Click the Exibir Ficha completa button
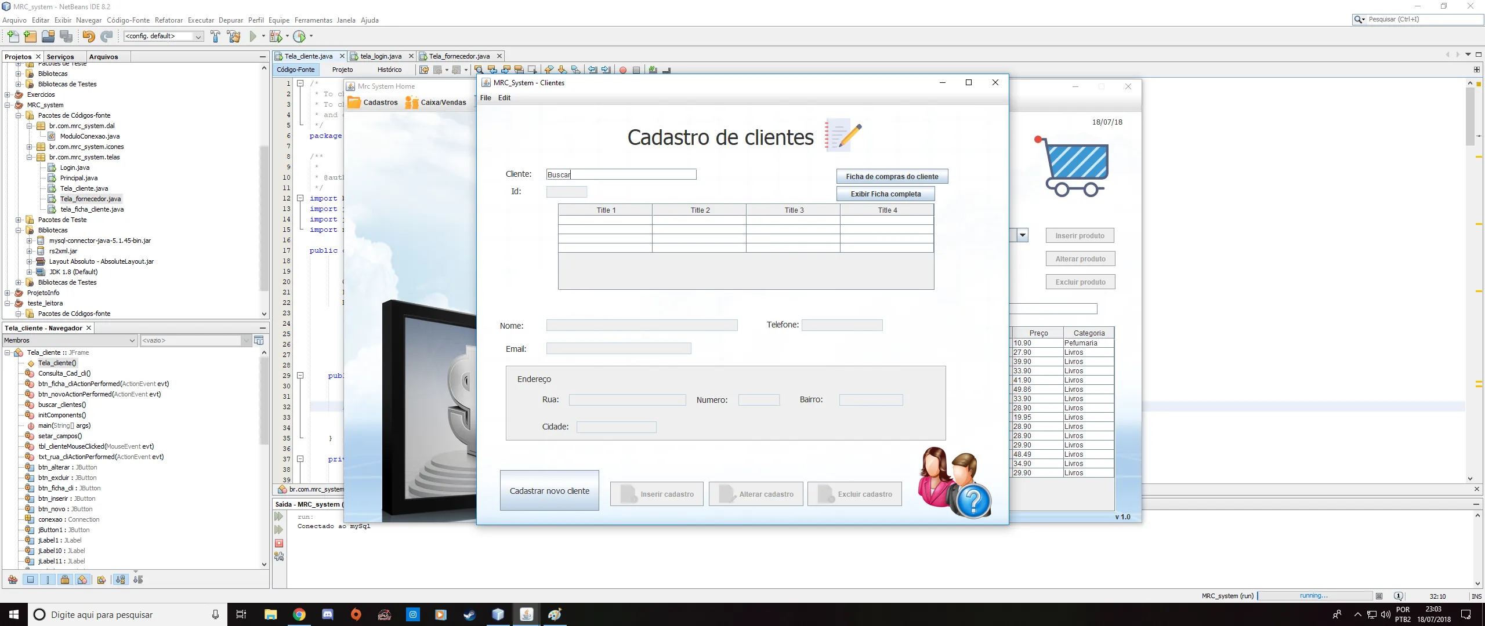The image size is (1485, 626). tap(885, 194)
